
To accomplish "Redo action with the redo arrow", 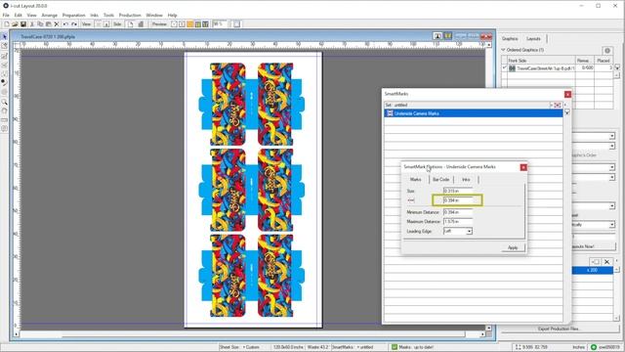I will (x=74, y=24).
